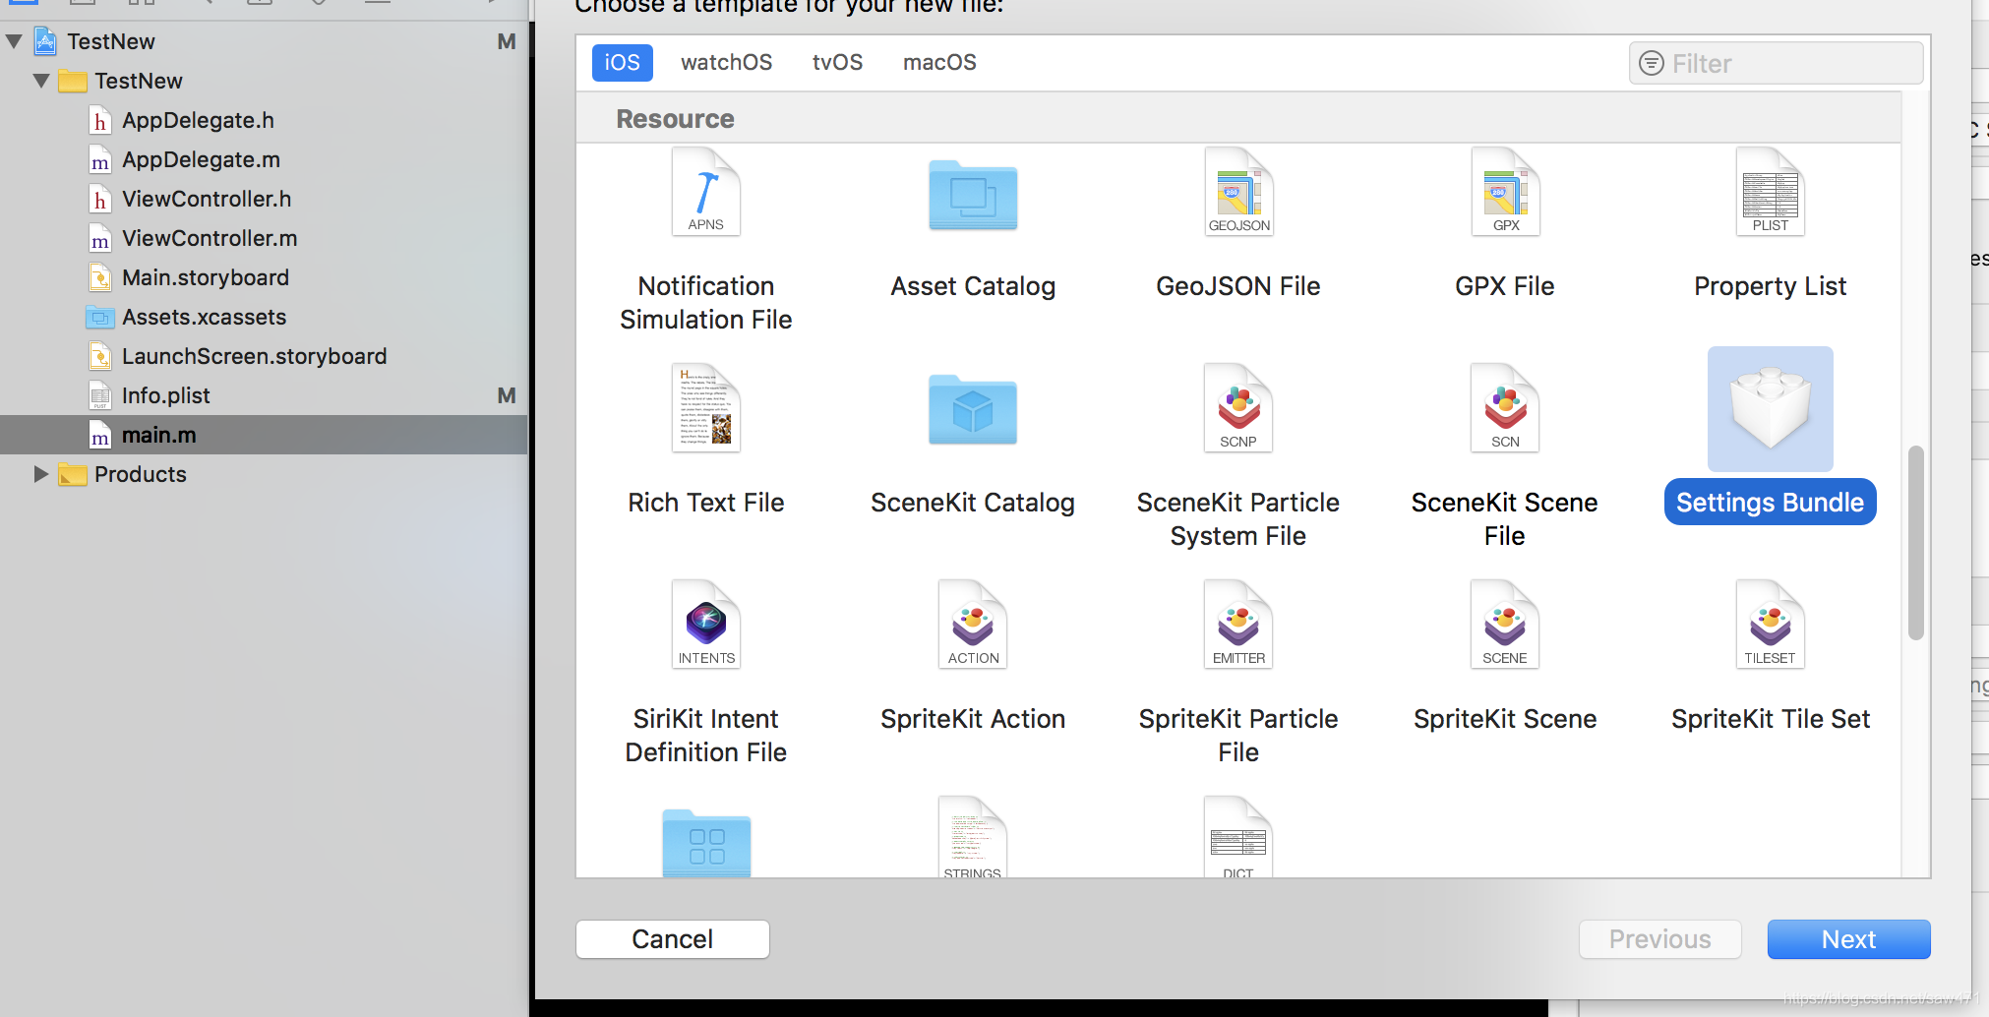Pick SceneKit Particle System File template
This screenshot has width=1989, height=1017.
tap(1238, 457)
